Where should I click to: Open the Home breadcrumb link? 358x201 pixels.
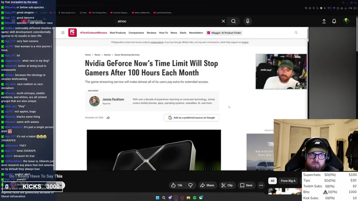88,55
